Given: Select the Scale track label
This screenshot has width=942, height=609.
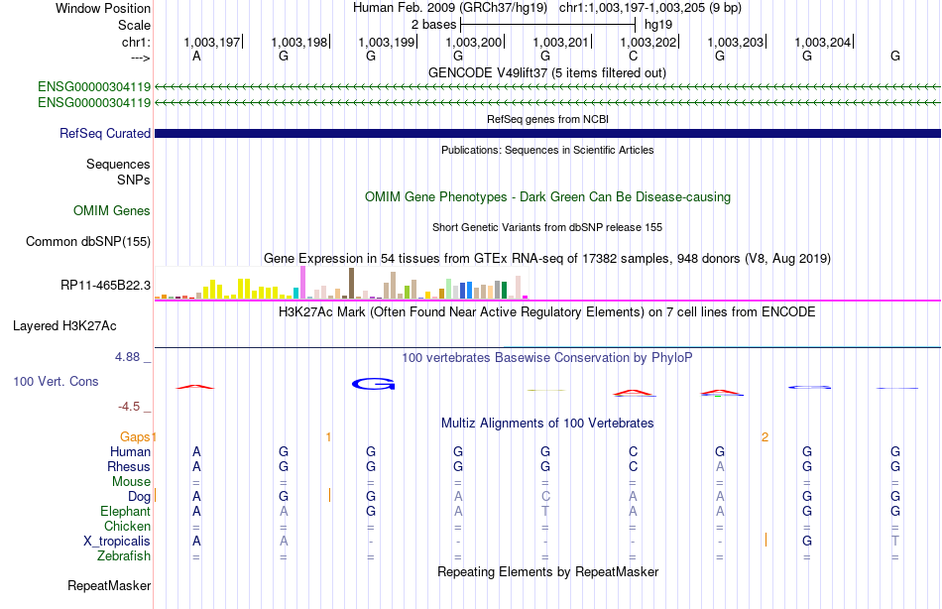Looking at the screenshot, I should pos(134,25).
